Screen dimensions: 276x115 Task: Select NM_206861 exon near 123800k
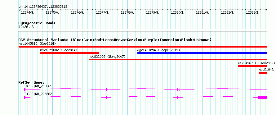tap(178, 90)
